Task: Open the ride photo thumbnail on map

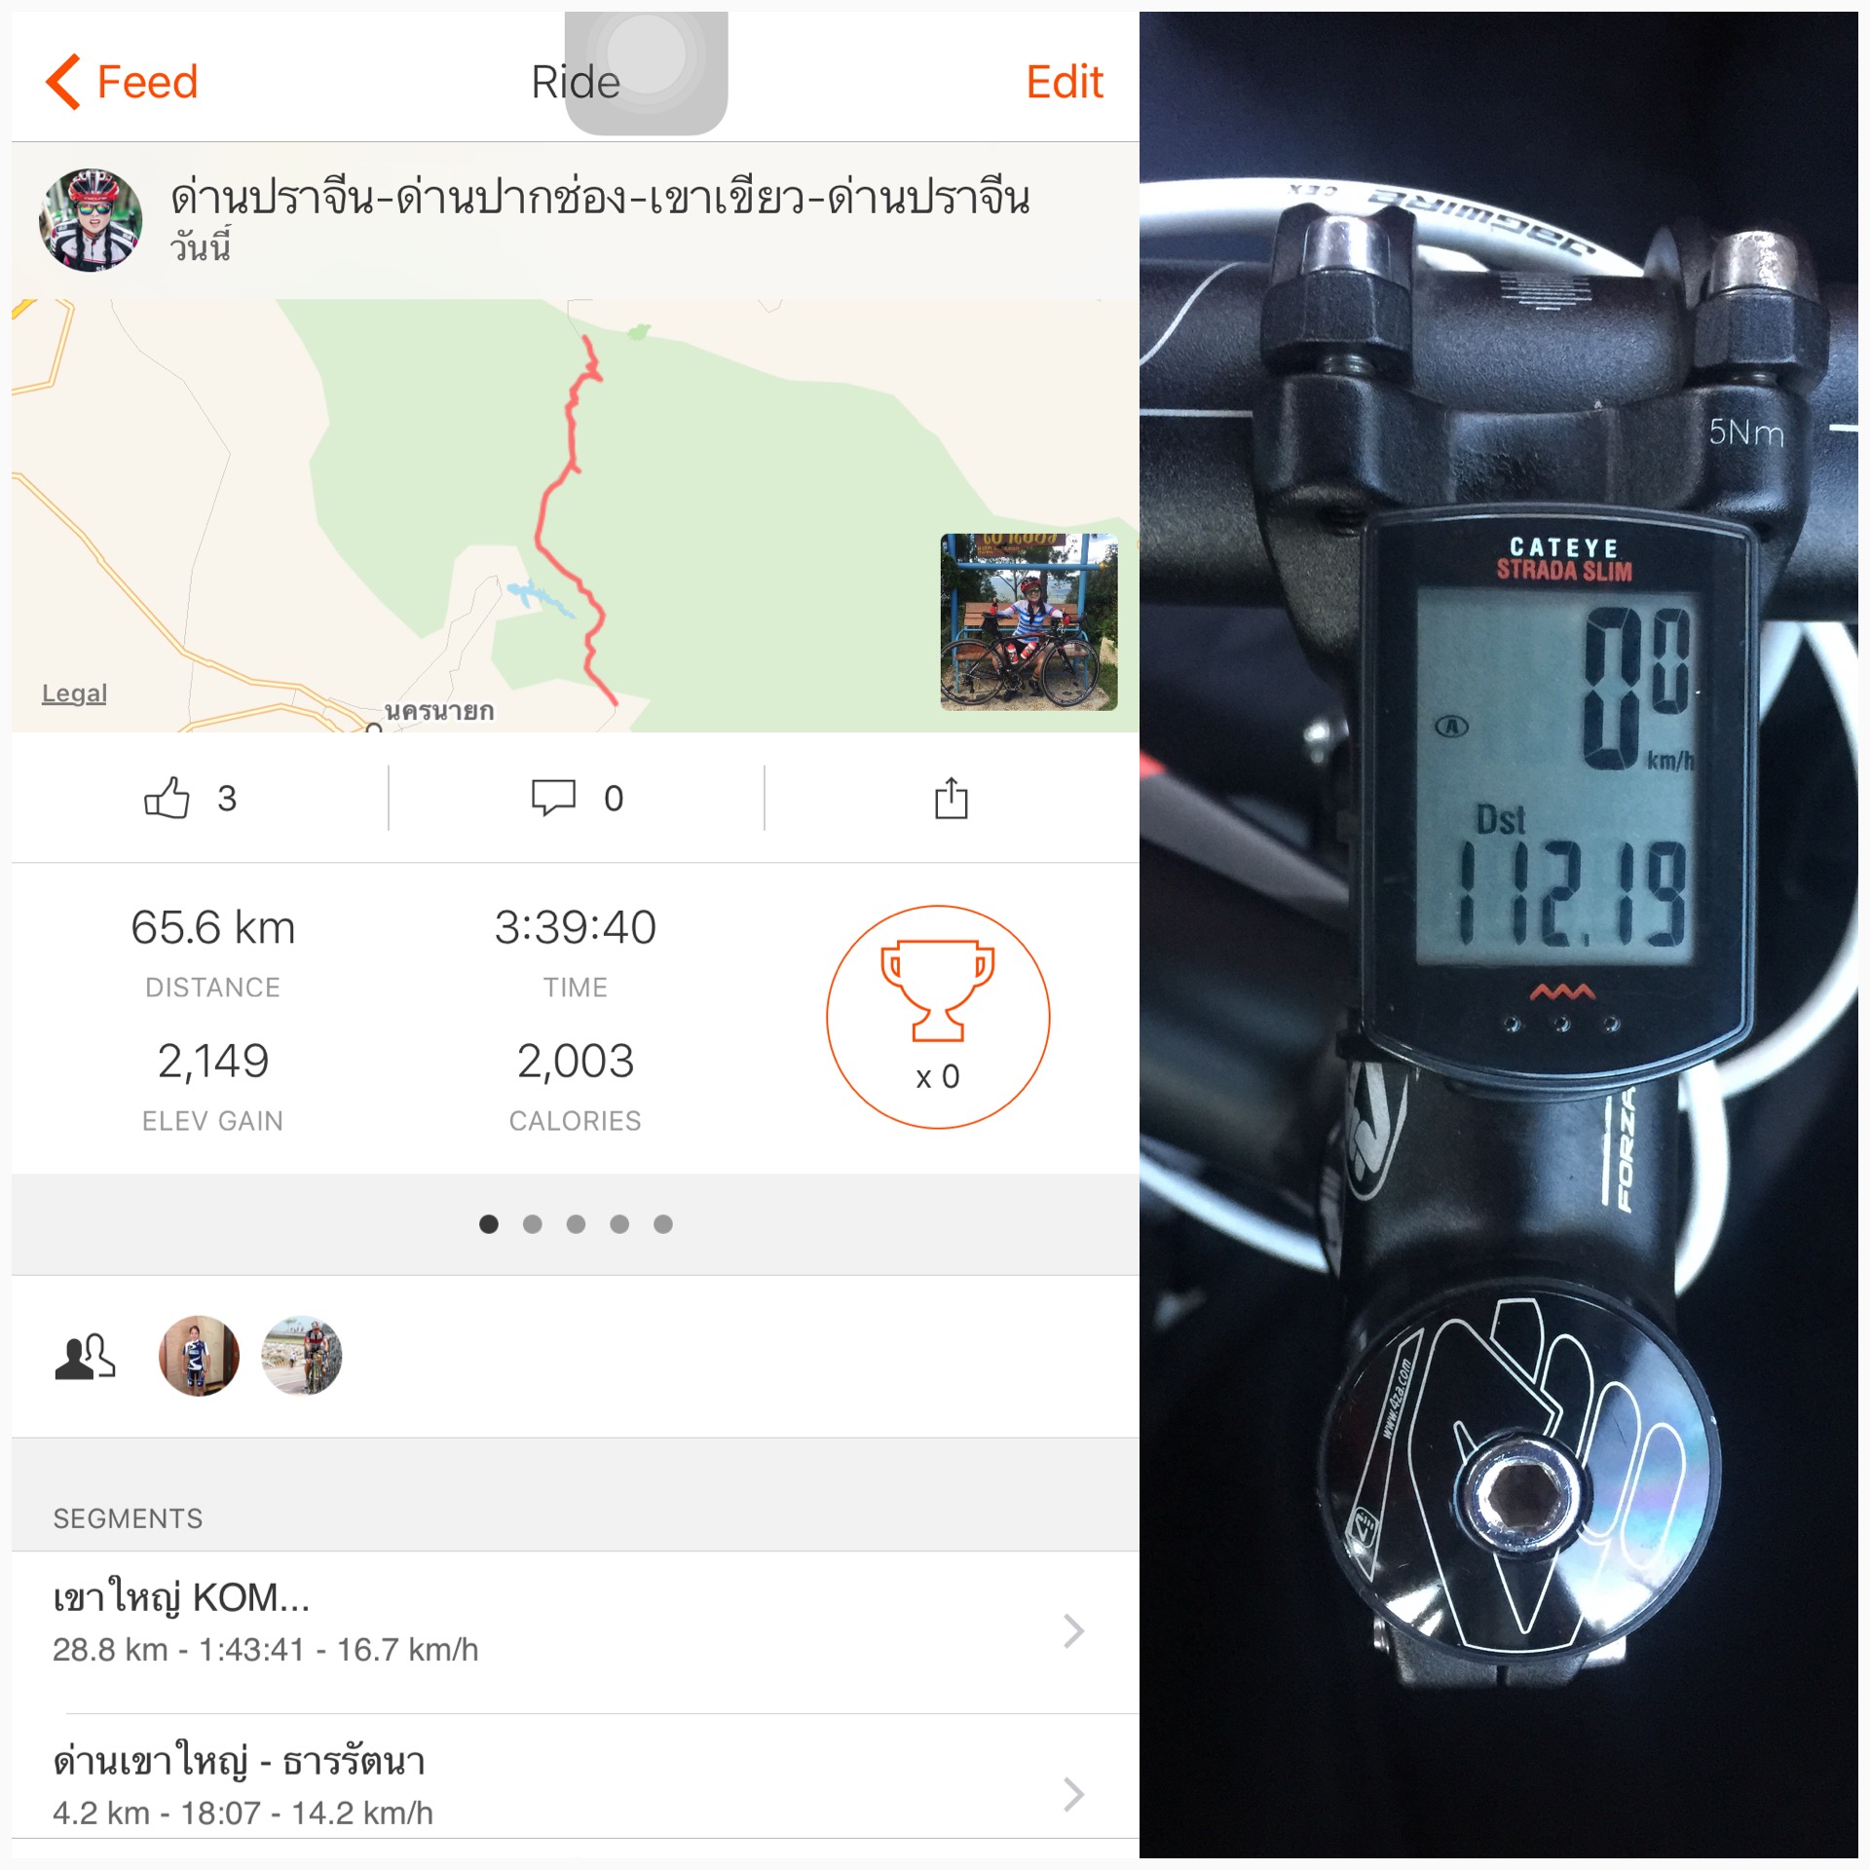Action: point(1028,621)
